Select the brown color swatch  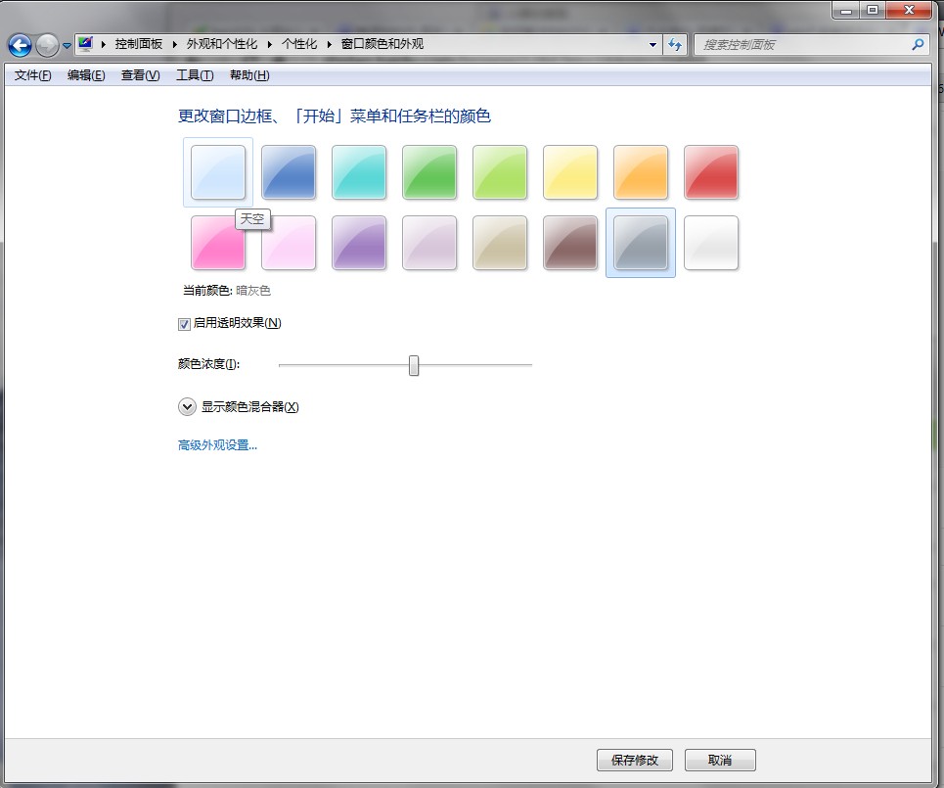570,243
